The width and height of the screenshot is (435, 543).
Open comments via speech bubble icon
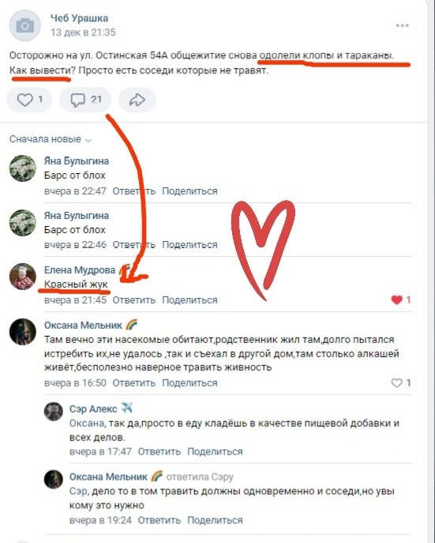click(85, 100)
